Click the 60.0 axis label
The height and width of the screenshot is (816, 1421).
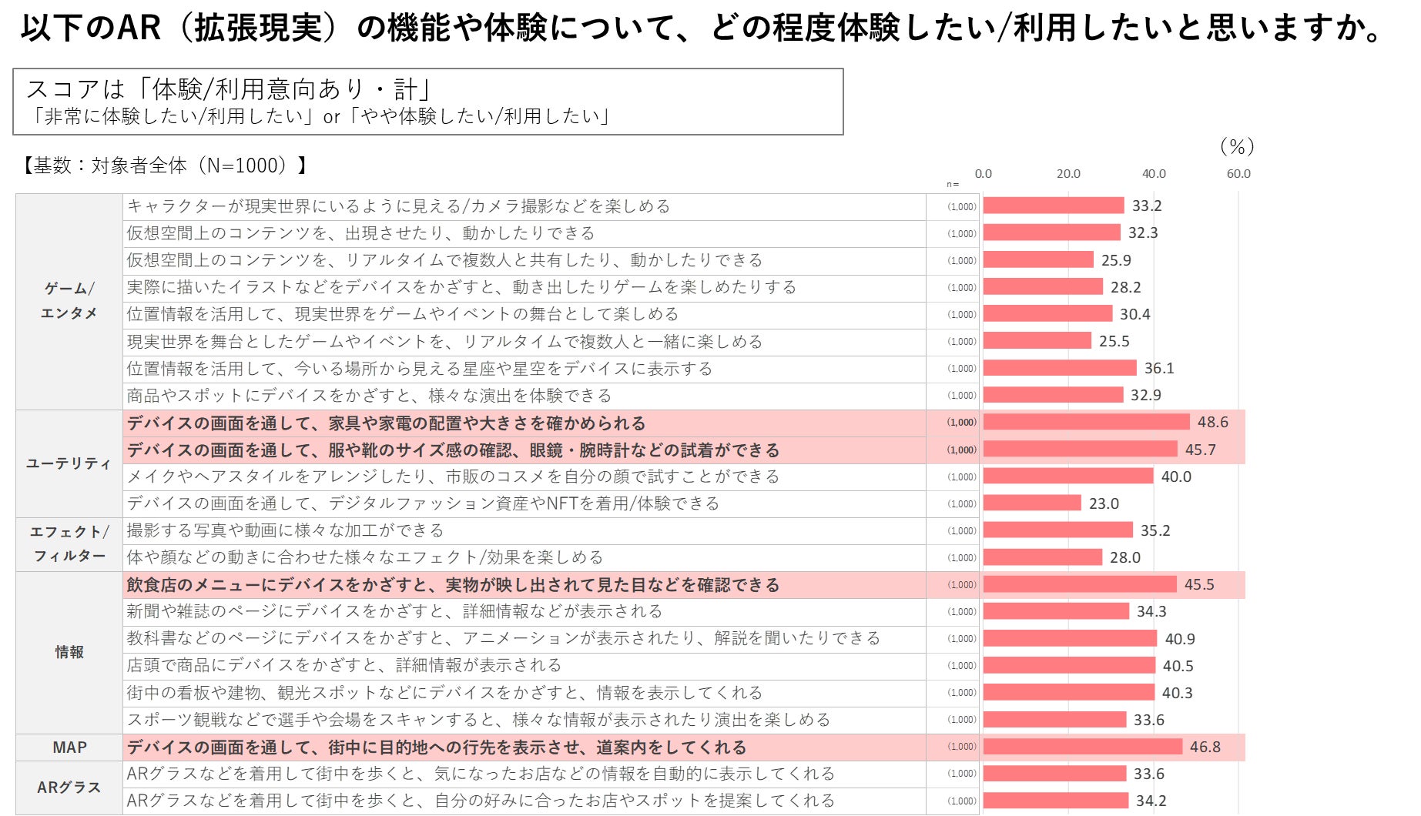[1238, 174]
